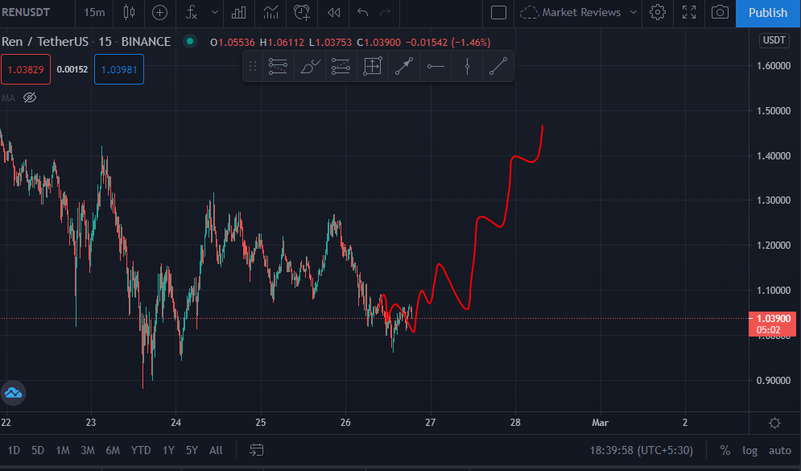The height and width of the screenshot is (471, 801).
Task: Select the chart layout square icon
Action: pyautogui.click(x=498, y=12)
